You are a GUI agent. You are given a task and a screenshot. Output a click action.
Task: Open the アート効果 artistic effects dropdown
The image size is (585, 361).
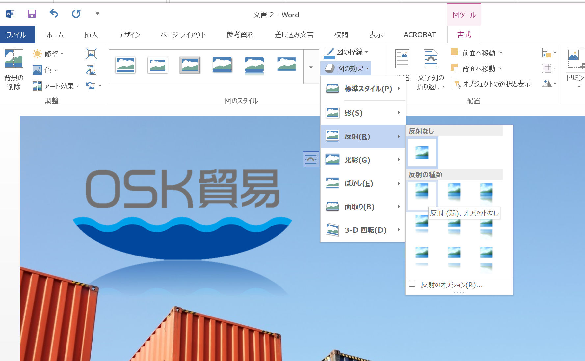tap(56, 86)
